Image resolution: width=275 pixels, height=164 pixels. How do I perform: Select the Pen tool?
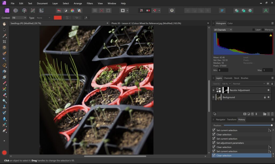(x=4, y=131)
